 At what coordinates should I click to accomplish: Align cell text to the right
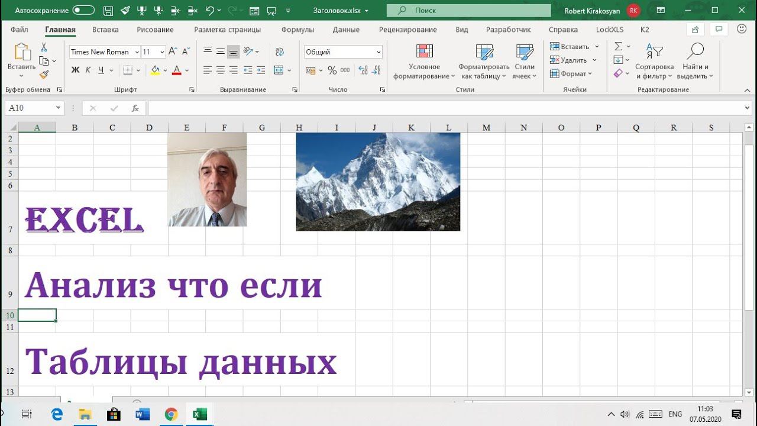click(234, 70)
